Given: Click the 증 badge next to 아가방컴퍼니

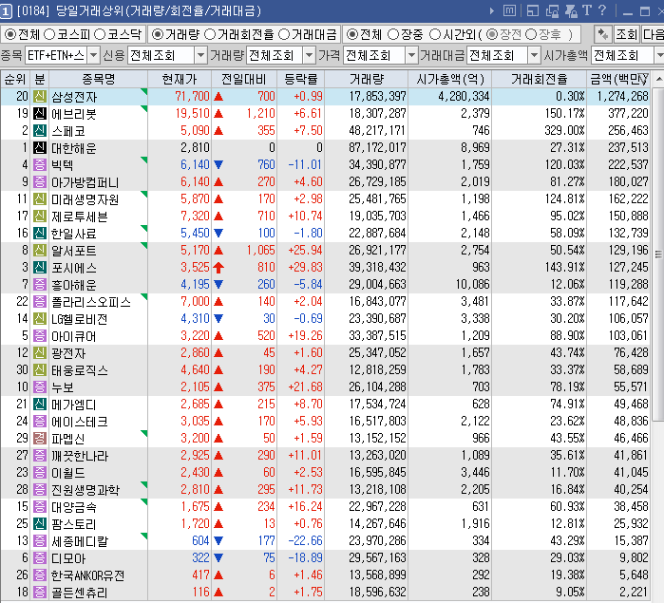Looking at the screenshot, I should 40,182.
